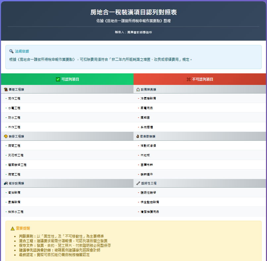The height and width of the screenshot is (261, 267).
Task: Click the 廚房設備 list item
Action: [14, 202]
